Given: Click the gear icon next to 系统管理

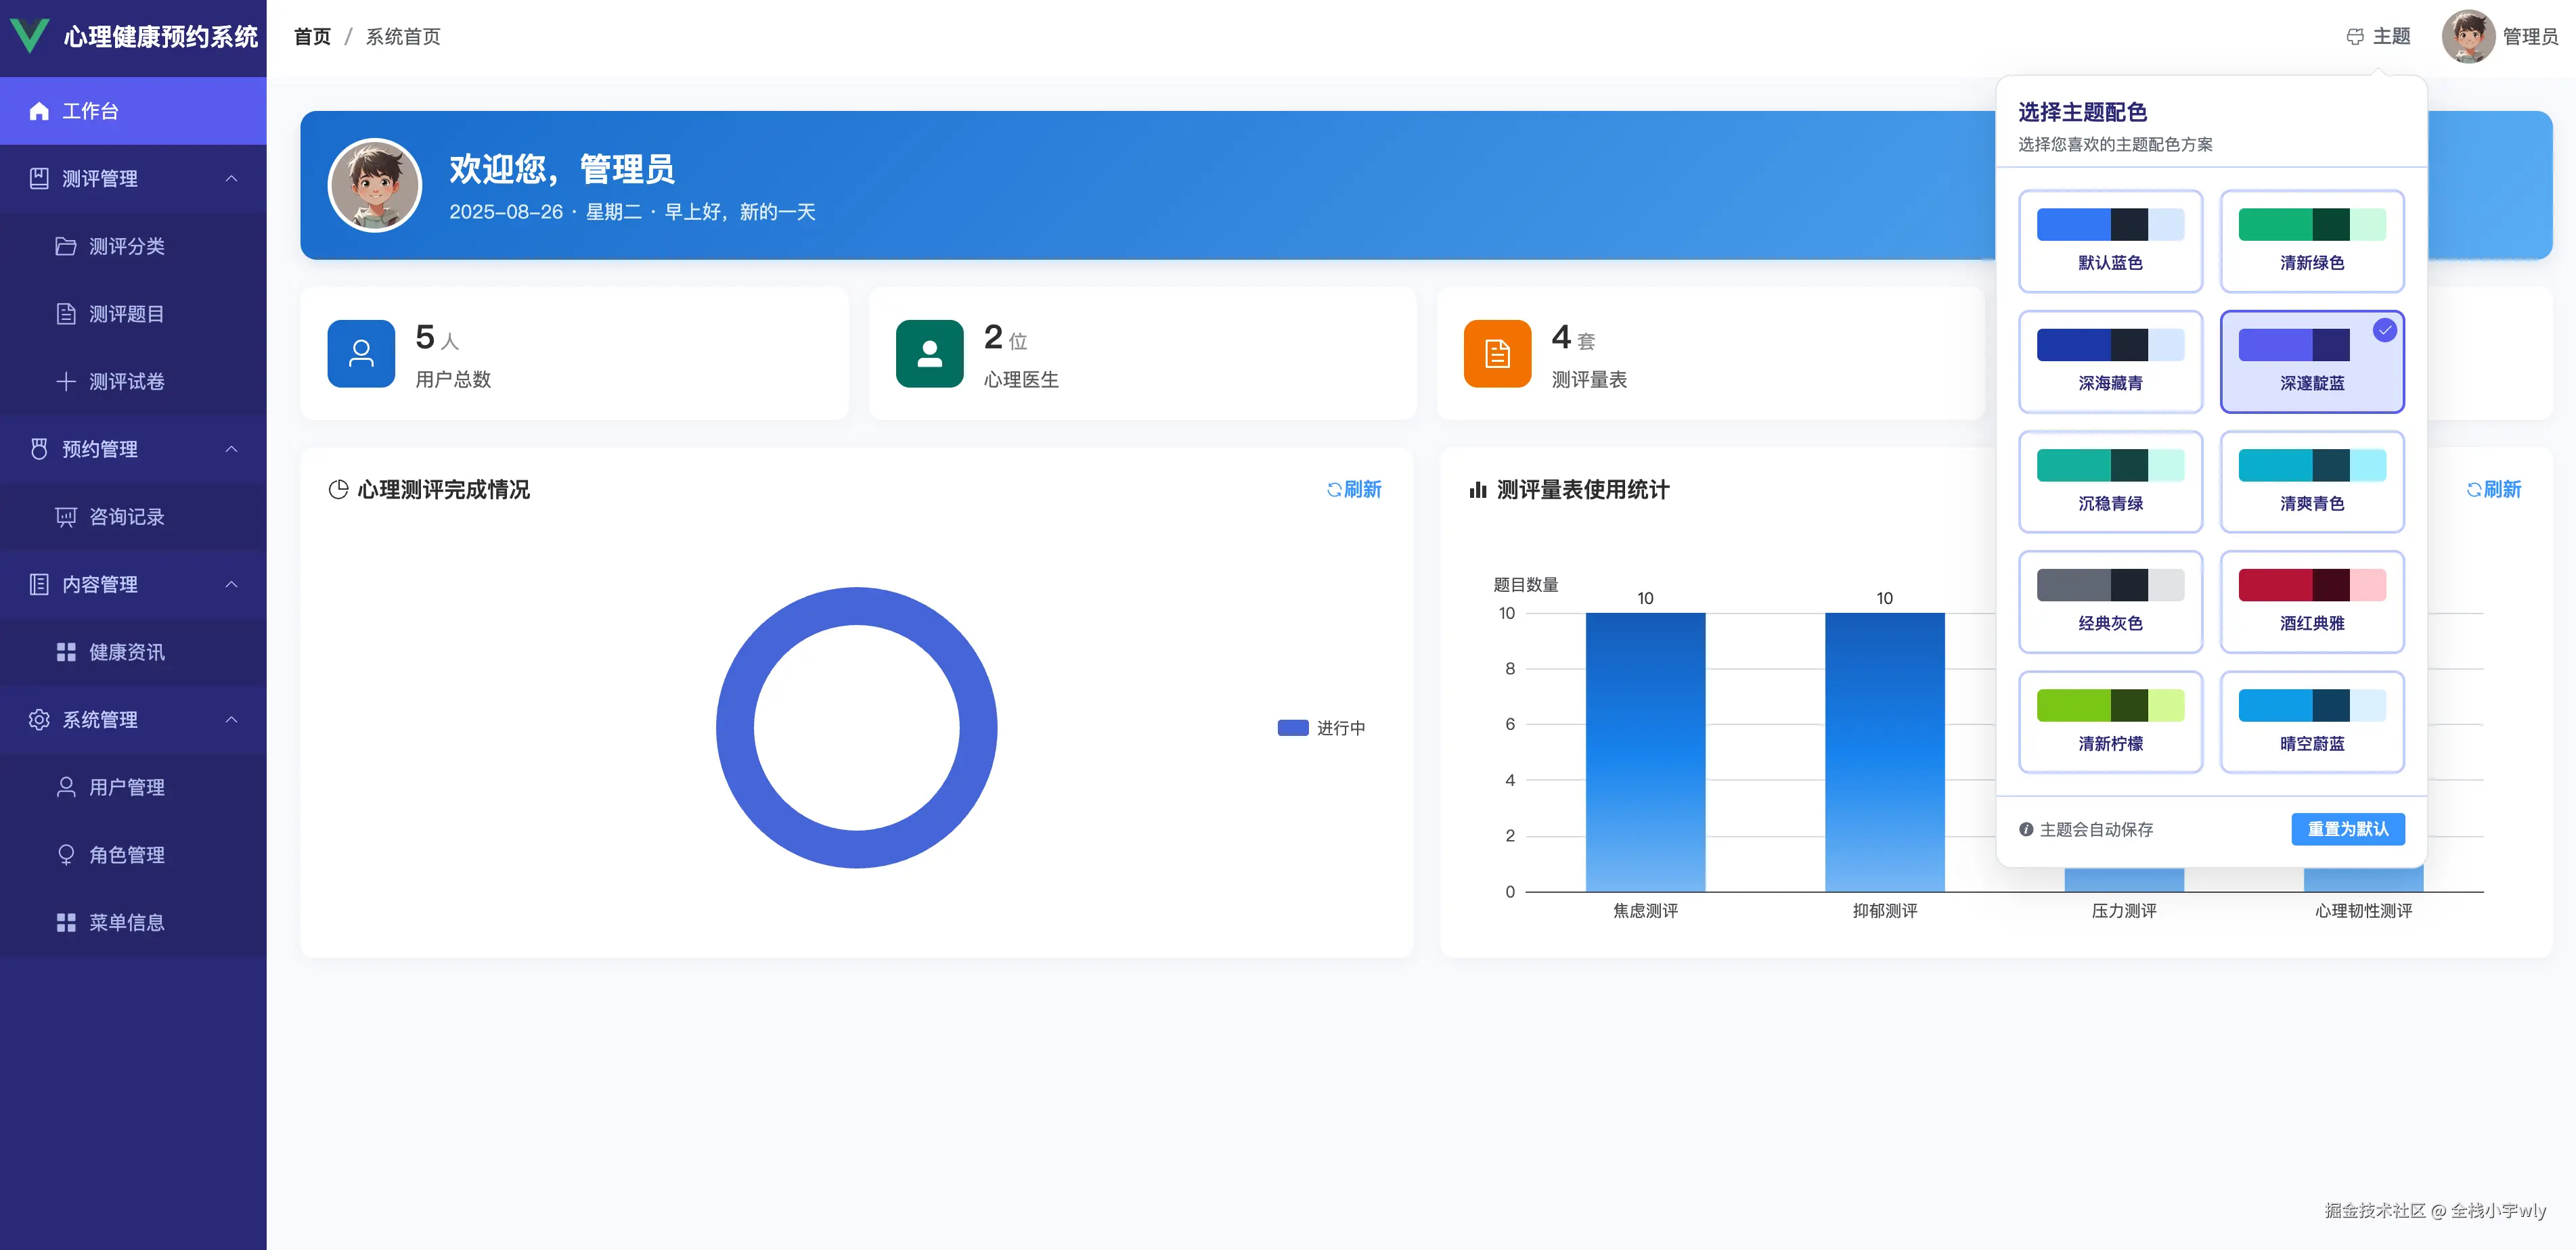Looking at the screenshot, I should coord(39,720).
